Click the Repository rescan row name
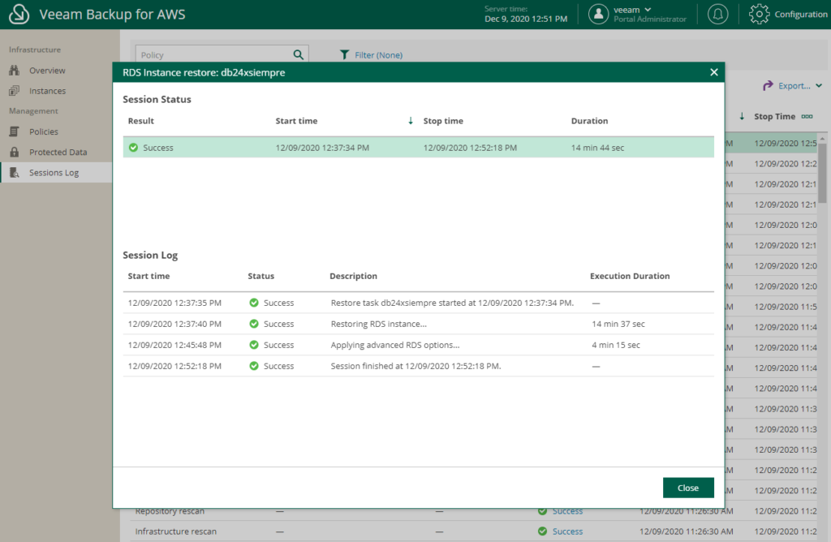 click(x=170, y=511)
